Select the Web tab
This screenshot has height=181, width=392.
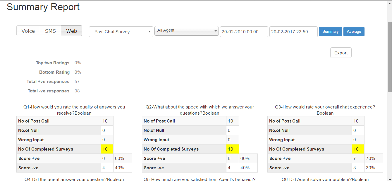click(x=71, y=30)
